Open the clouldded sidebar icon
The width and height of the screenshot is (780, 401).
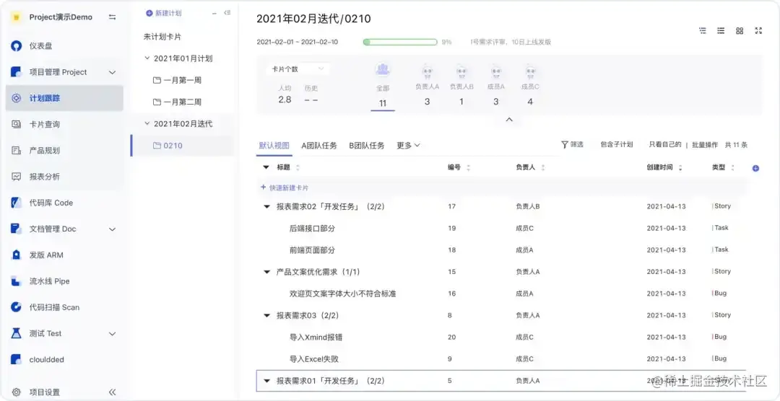[17, 359]
